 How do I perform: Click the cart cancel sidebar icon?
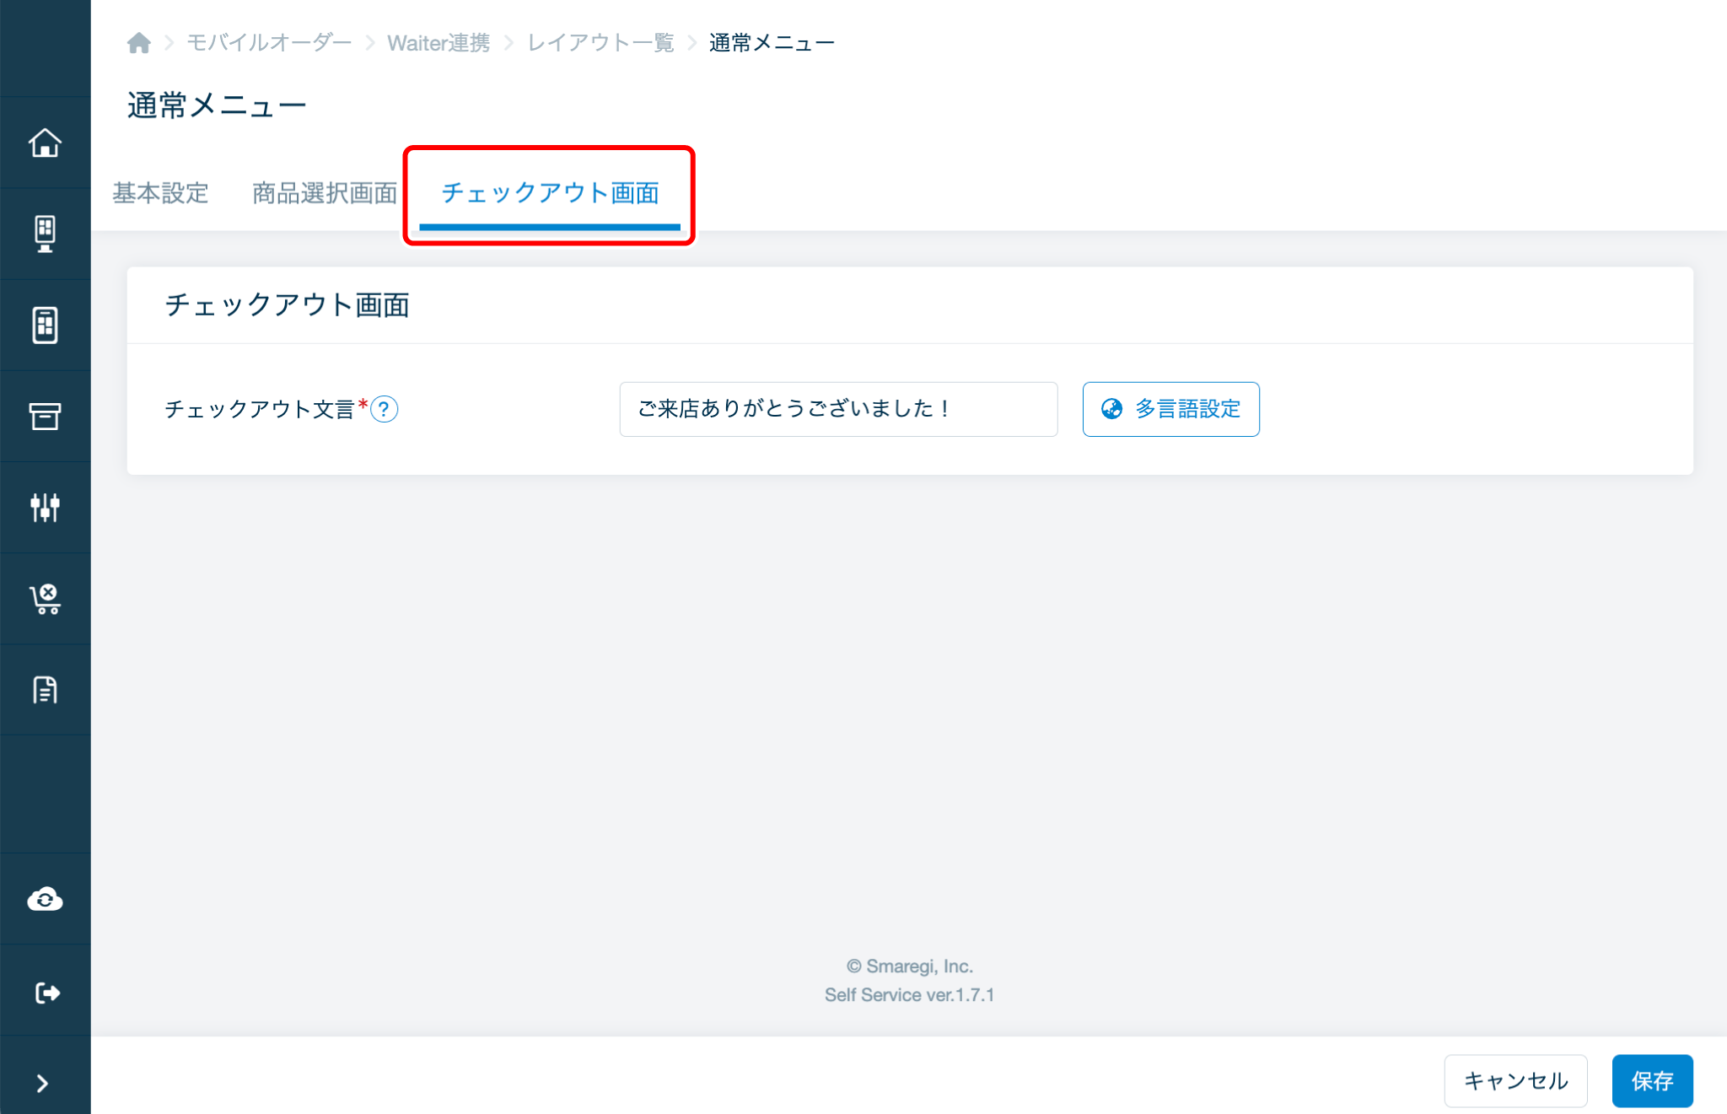point(45,599)
